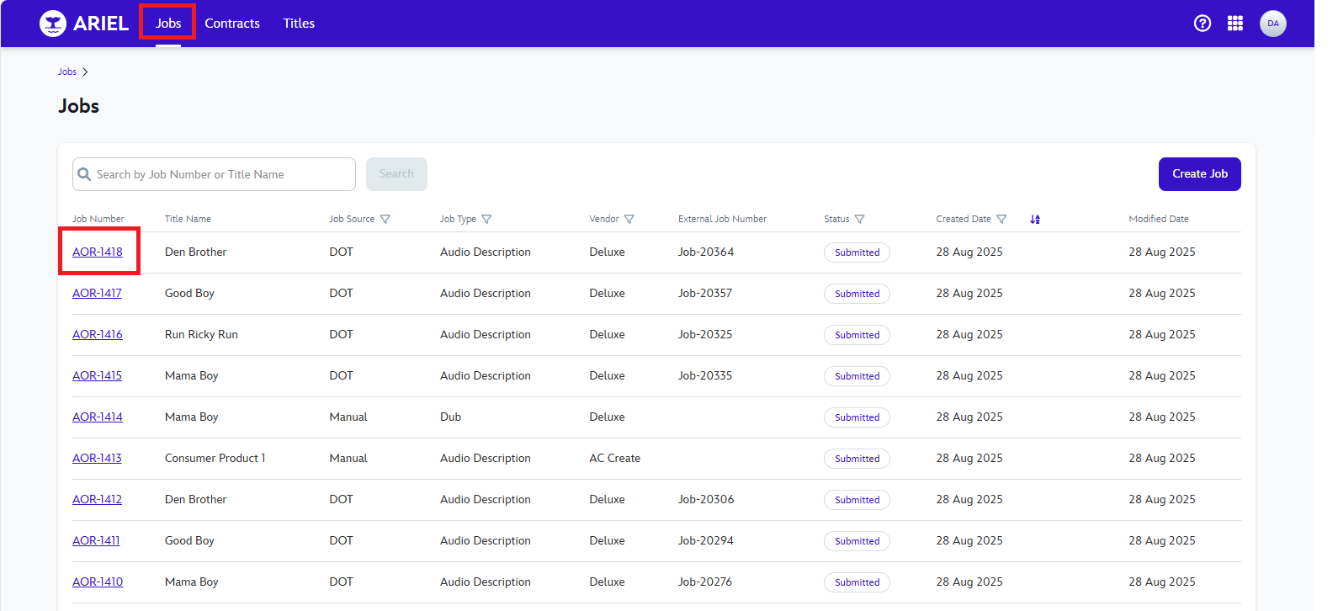Viewport: 1338px width, 611px height.
Task: Click the breadcrumb chevron after Jobs
Action: [85, 72]
